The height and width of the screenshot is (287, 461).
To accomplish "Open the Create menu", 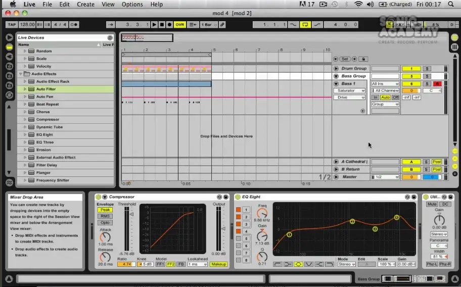I will 85,5.
